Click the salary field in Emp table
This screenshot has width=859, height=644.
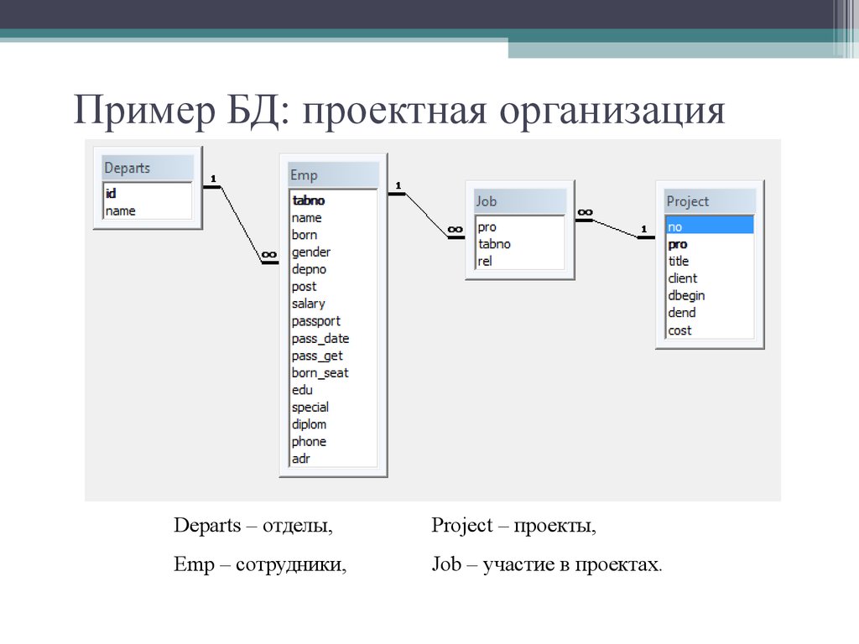click(x=307, y=303)
